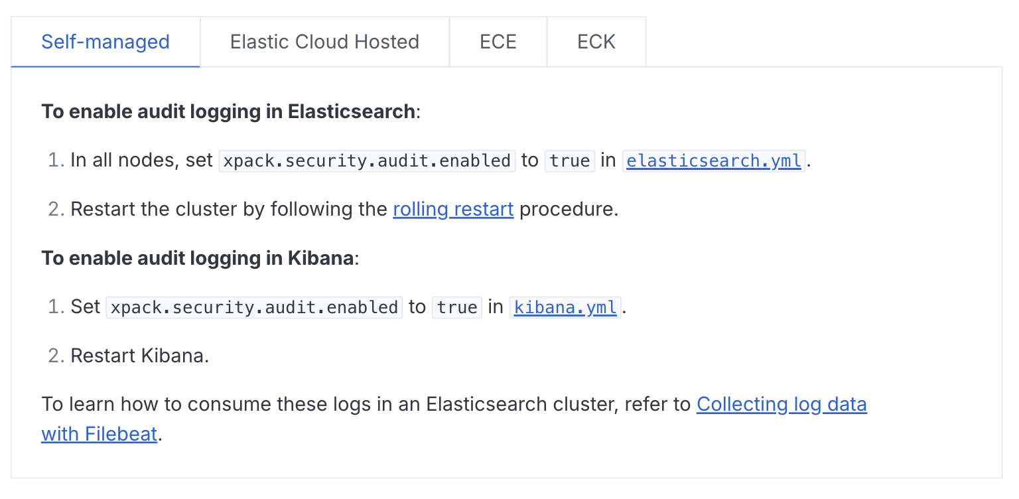Open the elasticsearch.yml link
Image resolution: width=1019 pixels, height=499 pixels.
pos(713,161)
